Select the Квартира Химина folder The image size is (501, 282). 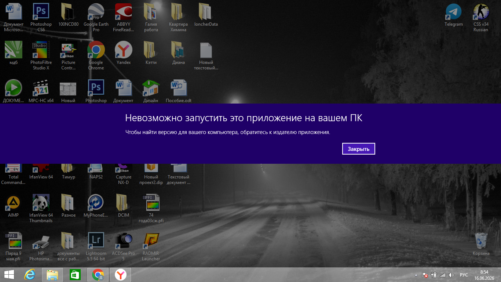coord(179,17)
